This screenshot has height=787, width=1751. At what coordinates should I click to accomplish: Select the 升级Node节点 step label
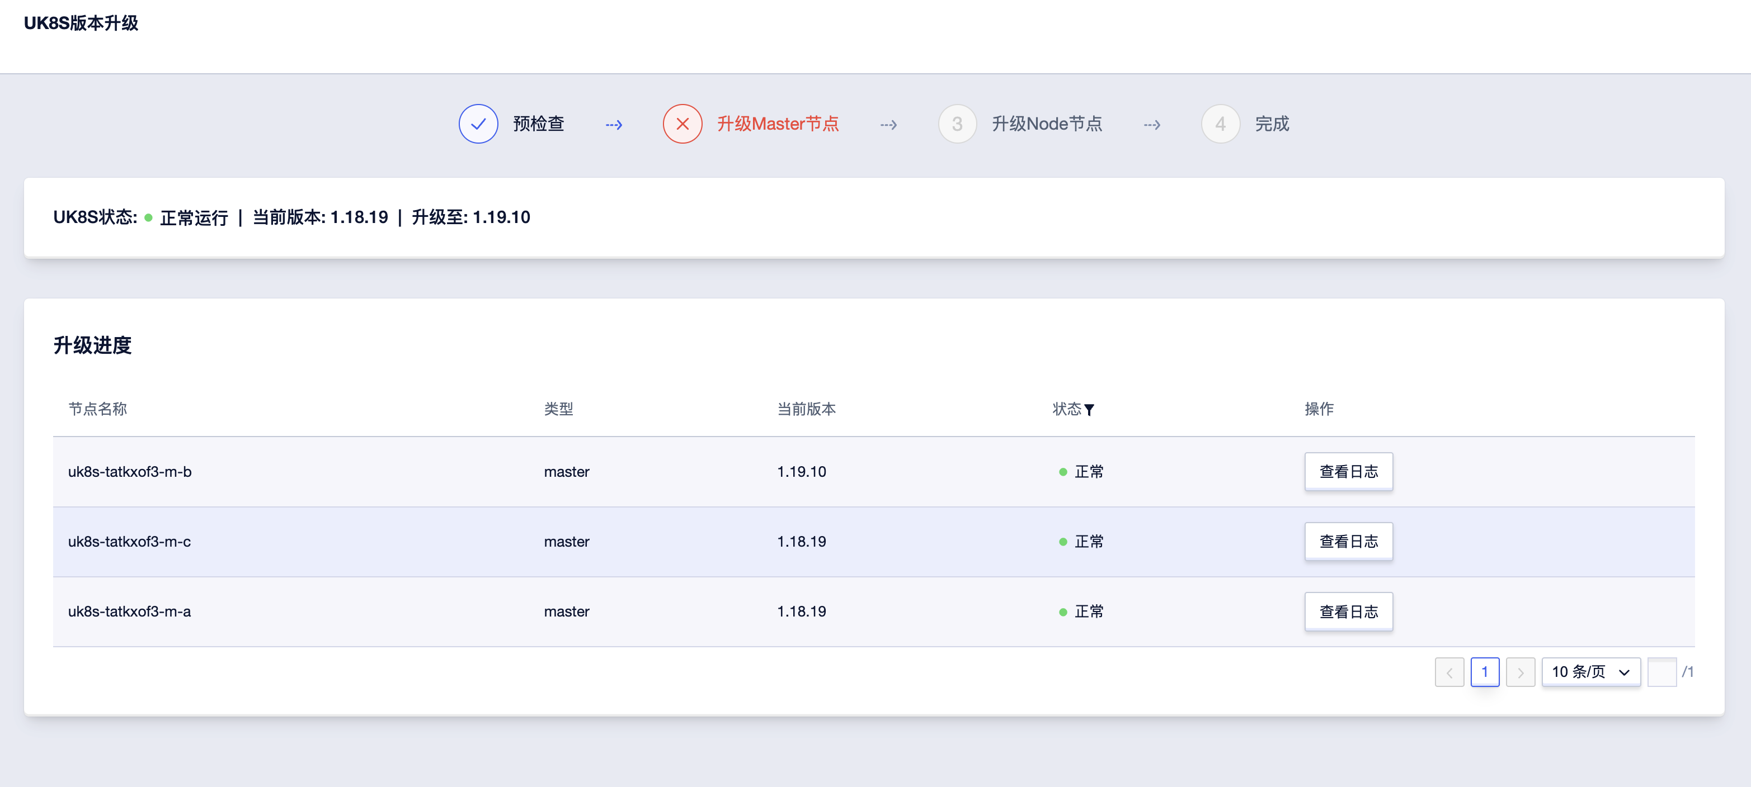click(x=1046, y=124)
